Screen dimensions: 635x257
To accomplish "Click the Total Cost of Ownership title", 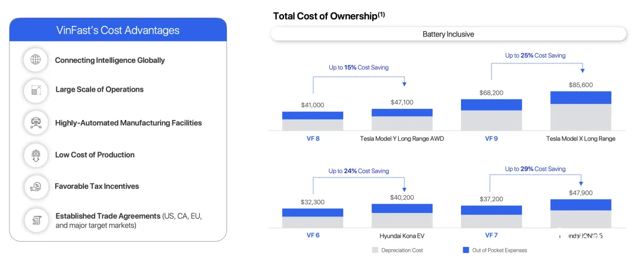I will [x=329, y=16].
